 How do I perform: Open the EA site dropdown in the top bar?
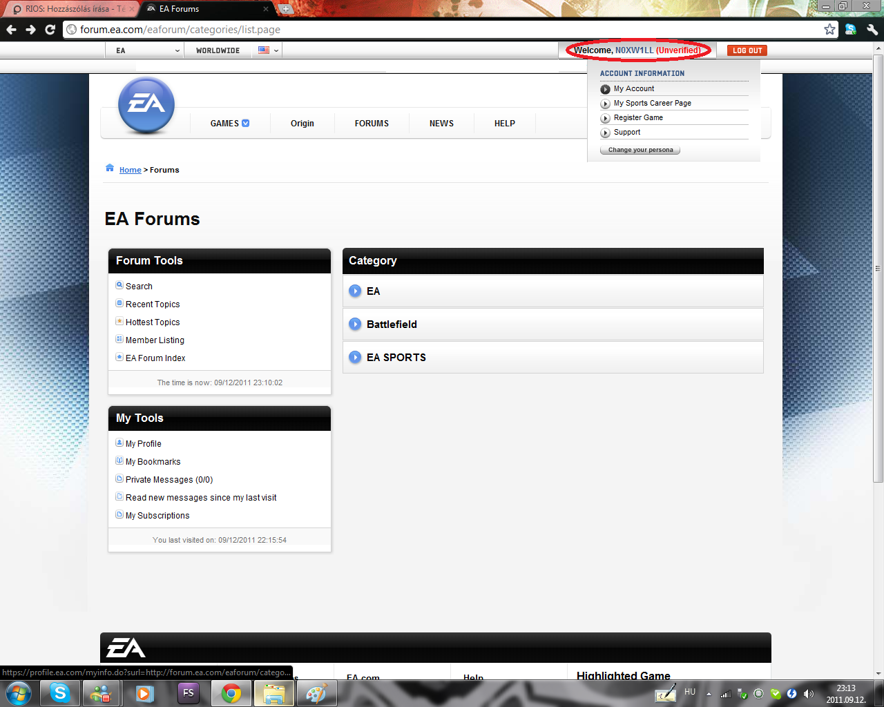[145, 50]
